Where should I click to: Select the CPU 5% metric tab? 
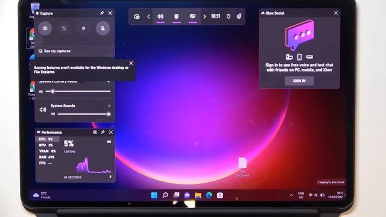pyautogui.click(x=48, y=139)
